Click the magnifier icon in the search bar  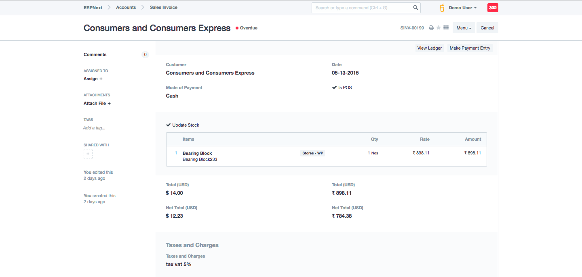pyautogui.click(x=415, y=8)
